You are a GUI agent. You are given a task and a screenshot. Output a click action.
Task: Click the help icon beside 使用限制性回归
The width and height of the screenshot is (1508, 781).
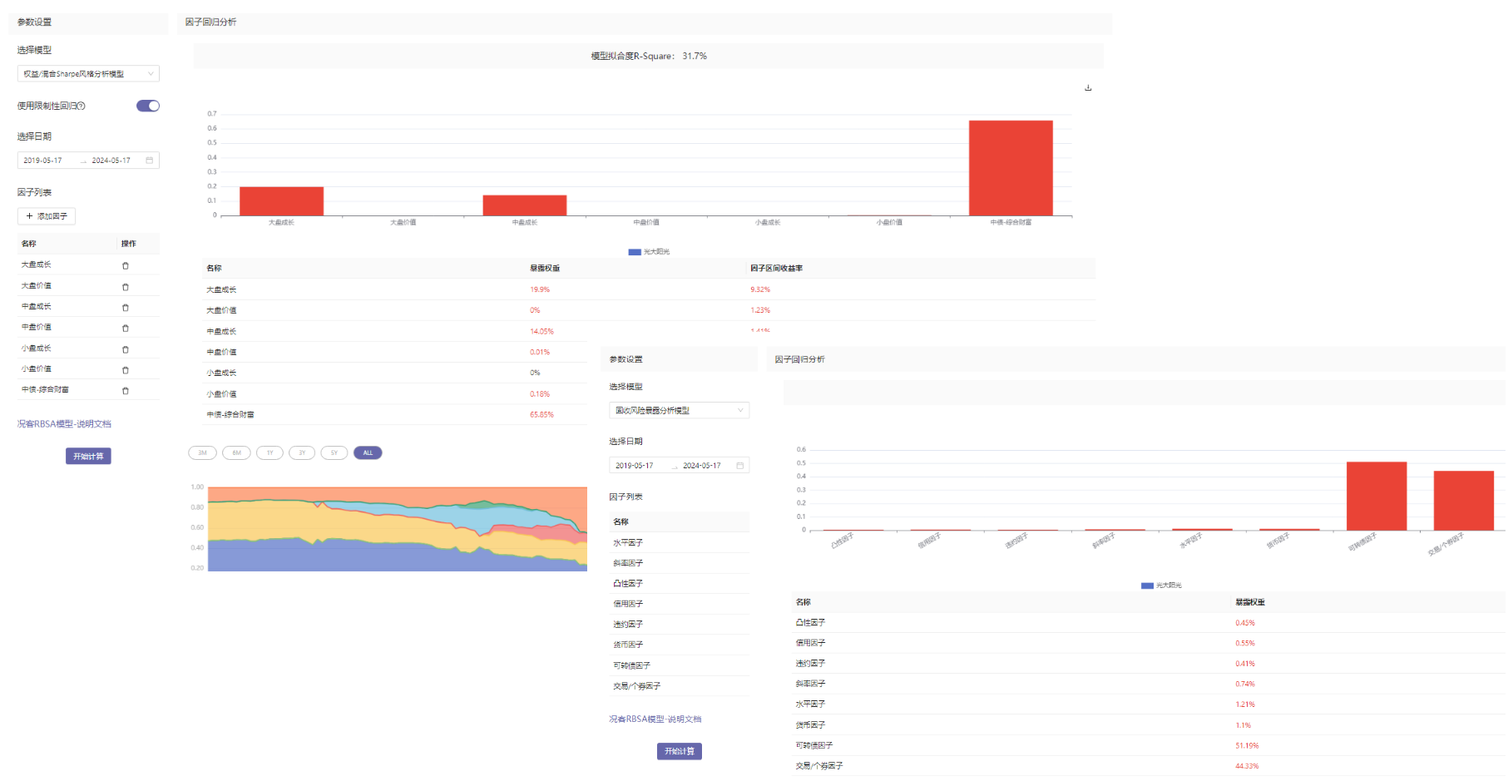(x=82, y=106)
